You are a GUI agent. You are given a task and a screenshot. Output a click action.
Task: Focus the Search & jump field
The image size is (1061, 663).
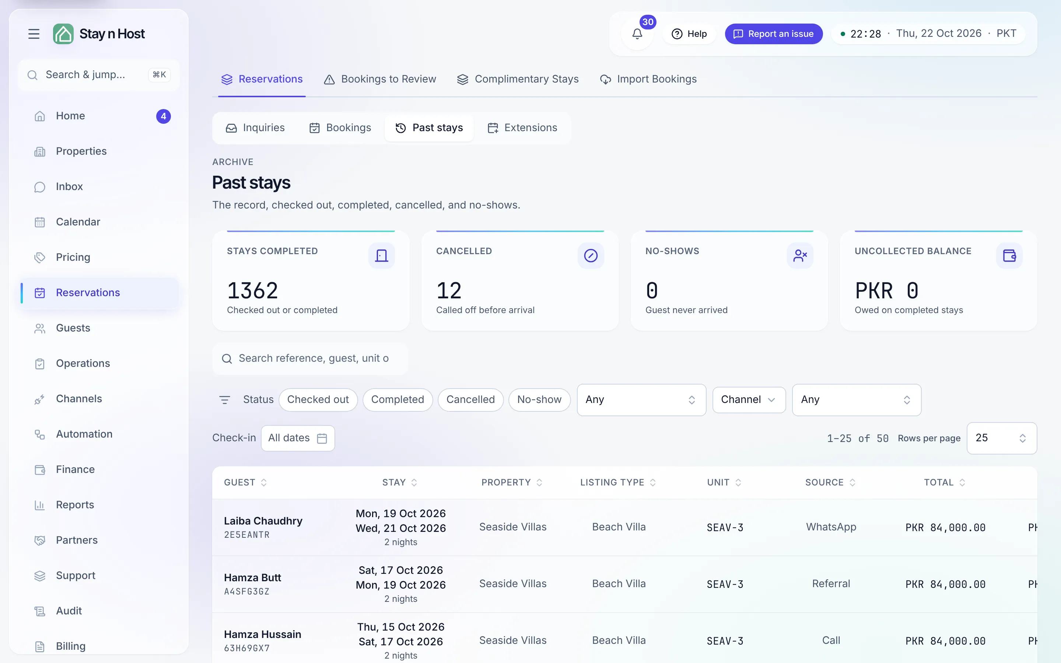click(x=99, y=75)
